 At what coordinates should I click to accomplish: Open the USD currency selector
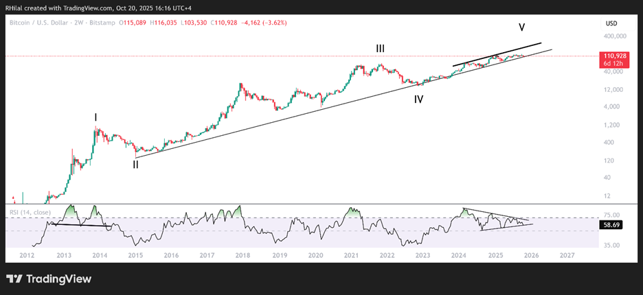[611, 24]
